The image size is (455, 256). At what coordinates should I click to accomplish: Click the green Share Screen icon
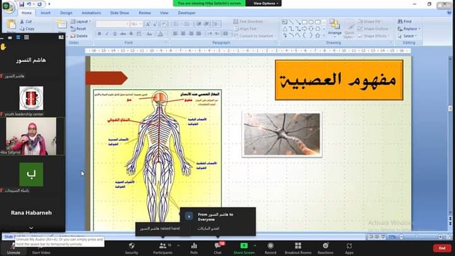click(x=244, y=245)
